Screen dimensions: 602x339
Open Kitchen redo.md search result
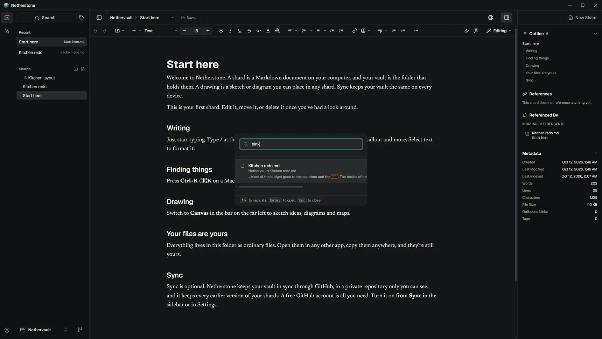coord(301,171)
